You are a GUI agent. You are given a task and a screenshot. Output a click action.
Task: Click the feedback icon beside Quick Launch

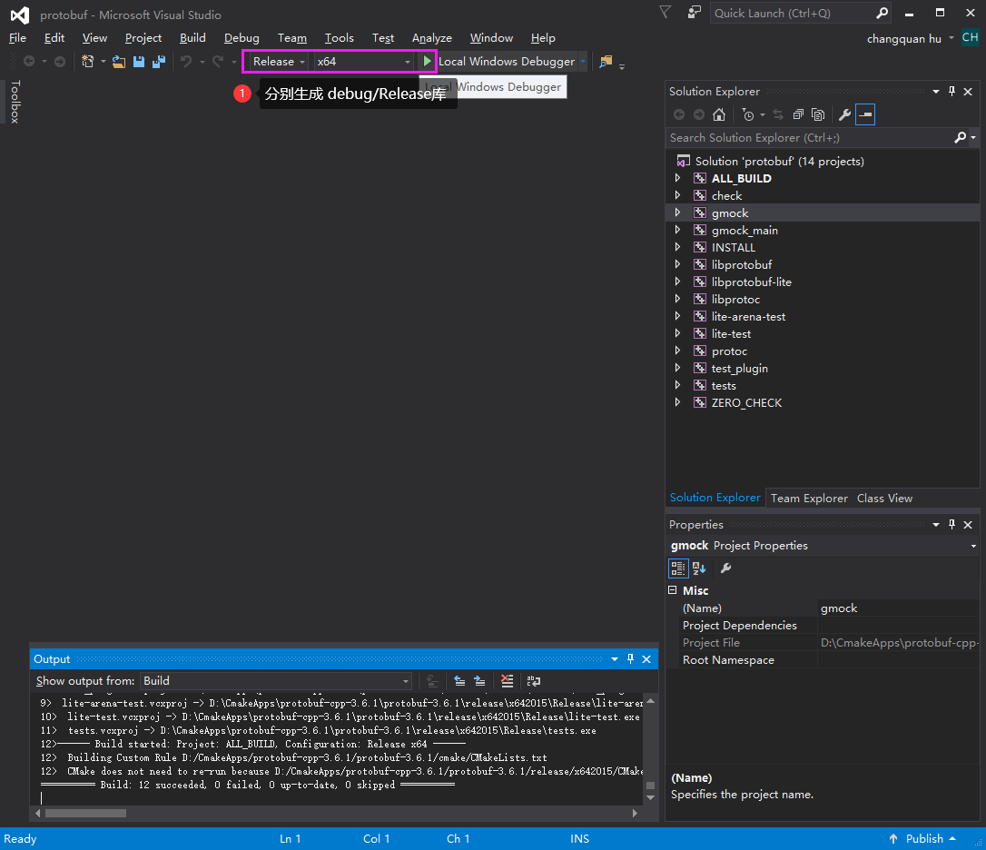coord(695,12)
